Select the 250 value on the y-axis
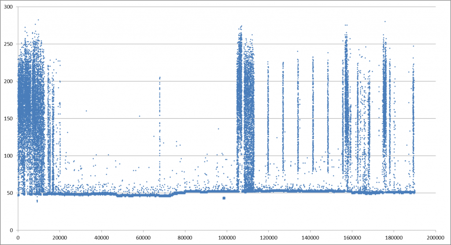The height and width of the screenshot is (245, 451). pyautogui.click(x=8, y=44)
